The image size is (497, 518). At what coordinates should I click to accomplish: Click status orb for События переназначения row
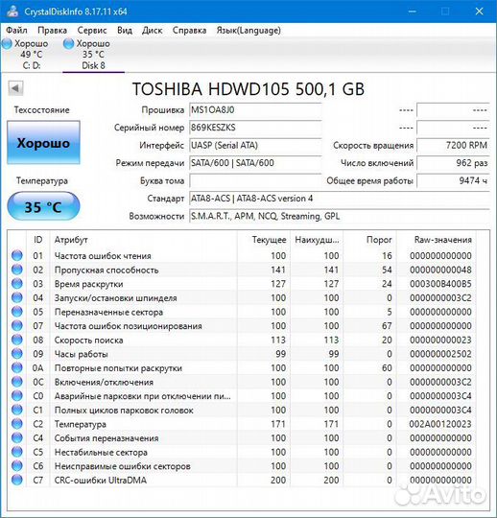[17, 437]
